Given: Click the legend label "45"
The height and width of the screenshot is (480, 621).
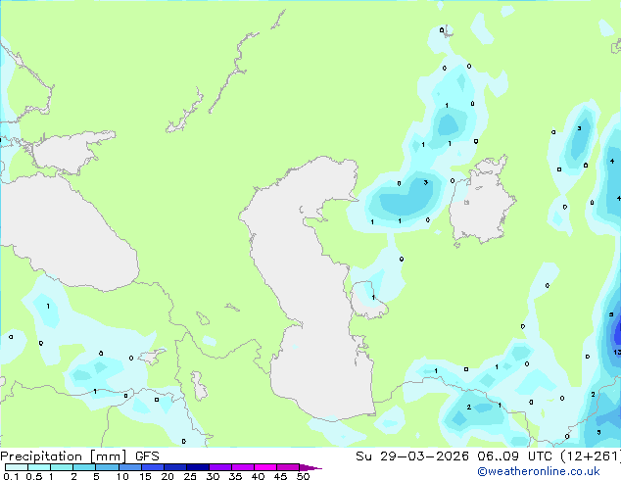Looking at the screenshot, I should pos(280,476).
